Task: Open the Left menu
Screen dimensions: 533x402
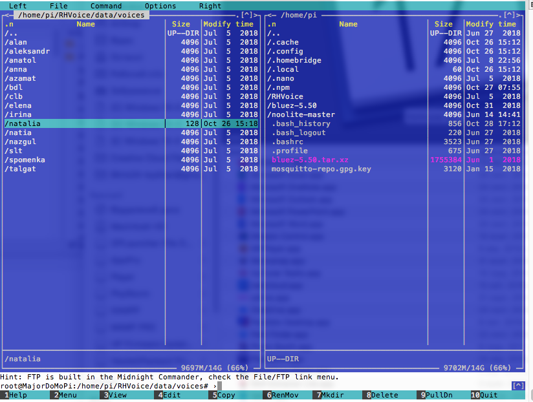Action: [x=17, y=6]
